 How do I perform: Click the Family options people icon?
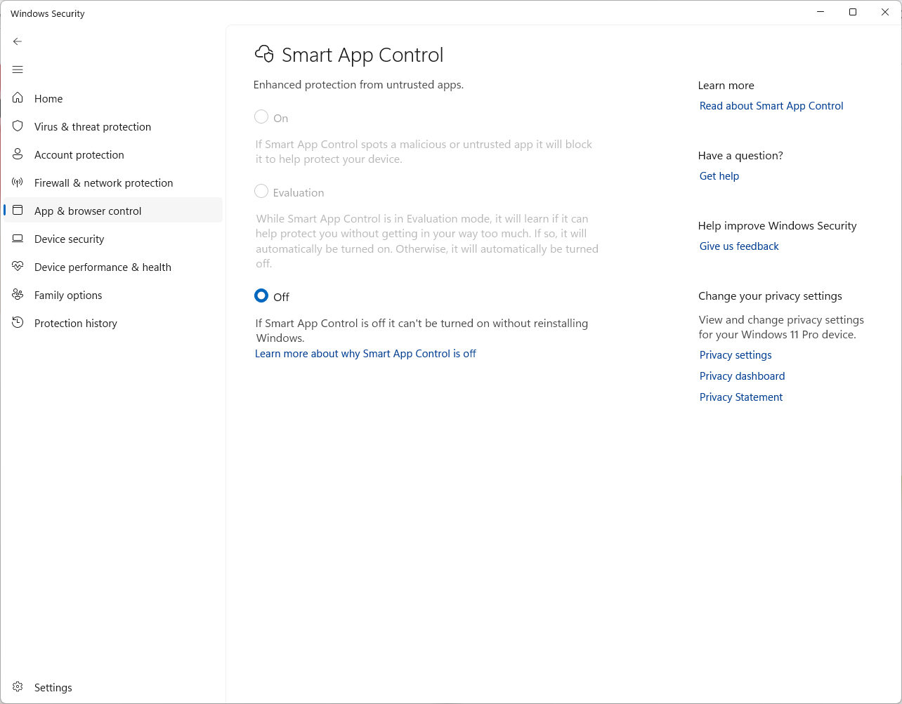tap(18, 295)
